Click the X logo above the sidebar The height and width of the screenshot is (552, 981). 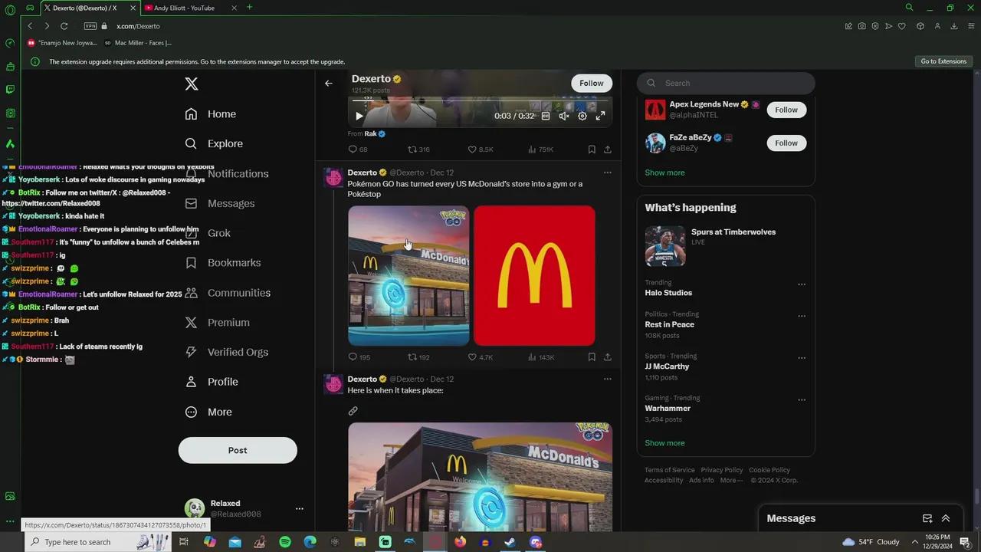point(191,84)
